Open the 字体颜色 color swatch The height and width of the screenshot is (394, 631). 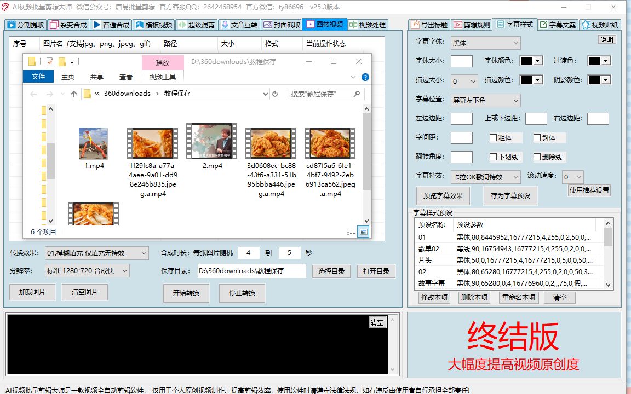530,61
